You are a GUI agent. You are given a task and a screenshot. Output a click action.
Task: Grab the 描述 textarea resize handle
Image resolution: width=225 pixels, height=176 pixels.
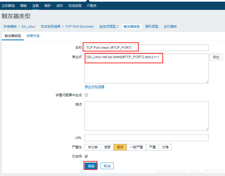click(207, 129)
